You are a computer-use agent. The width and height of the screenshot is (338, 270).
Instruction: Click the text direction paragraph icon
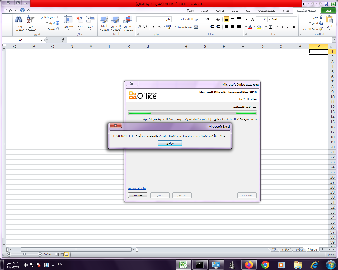[x=207, y=19]
